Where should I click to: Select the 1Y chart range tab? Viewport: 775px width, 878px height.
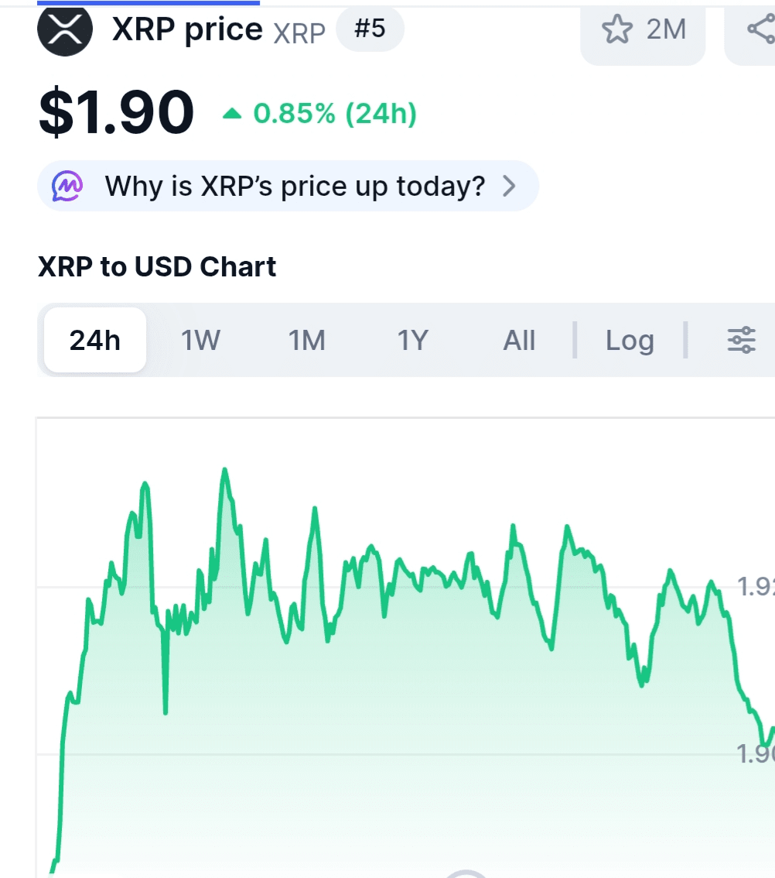412,340
